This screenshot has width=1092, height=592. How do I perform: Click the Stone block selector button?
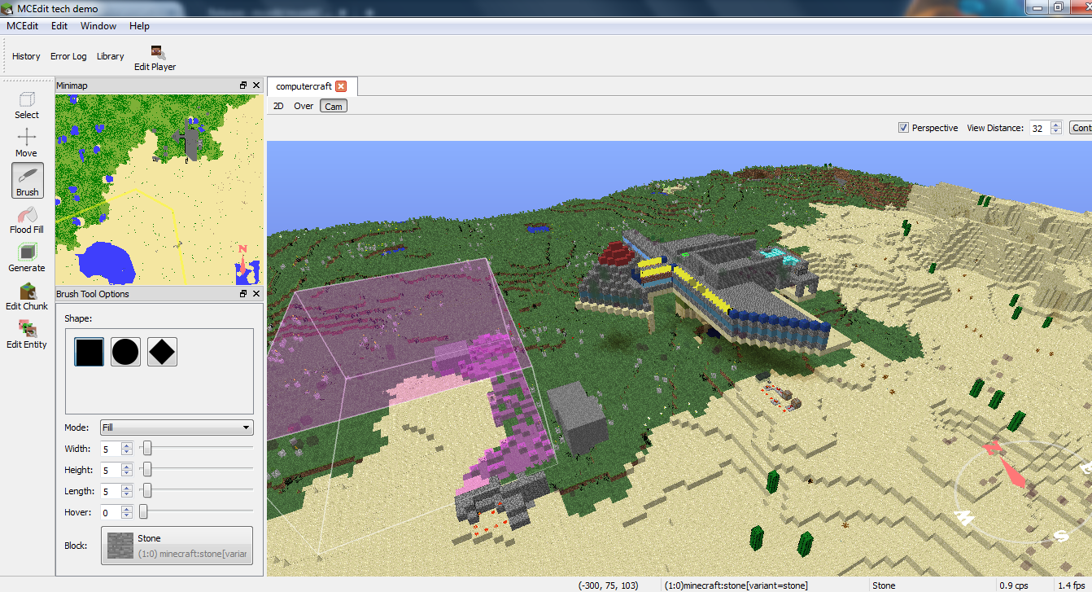177,546
